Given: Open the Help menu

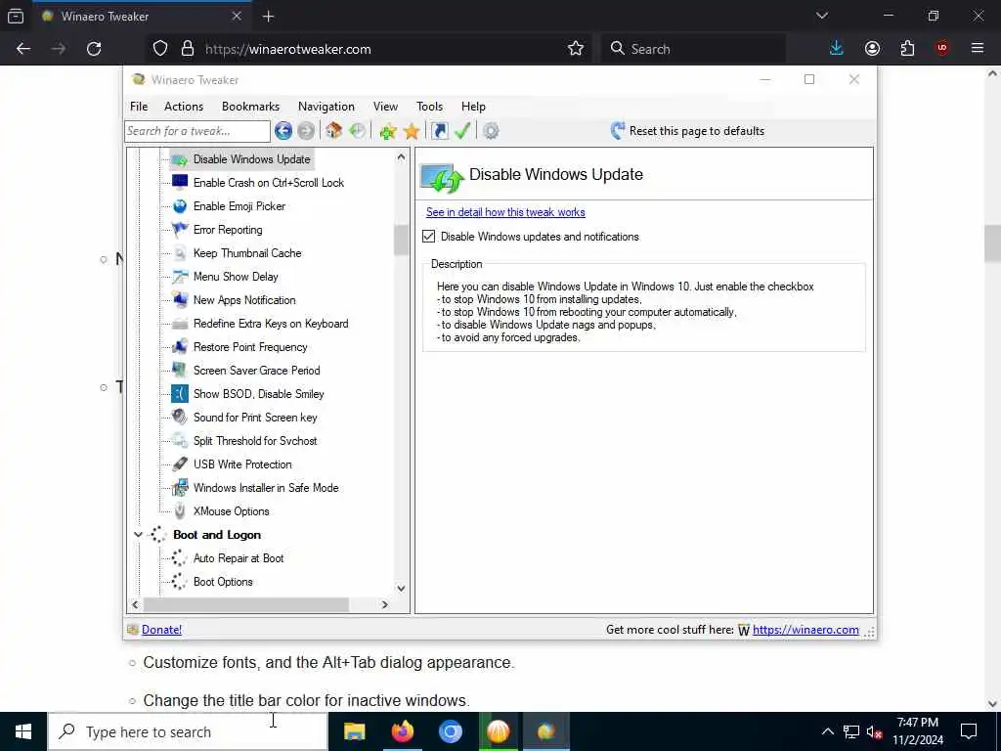Looking at the screenshot, I should [474, 107].
